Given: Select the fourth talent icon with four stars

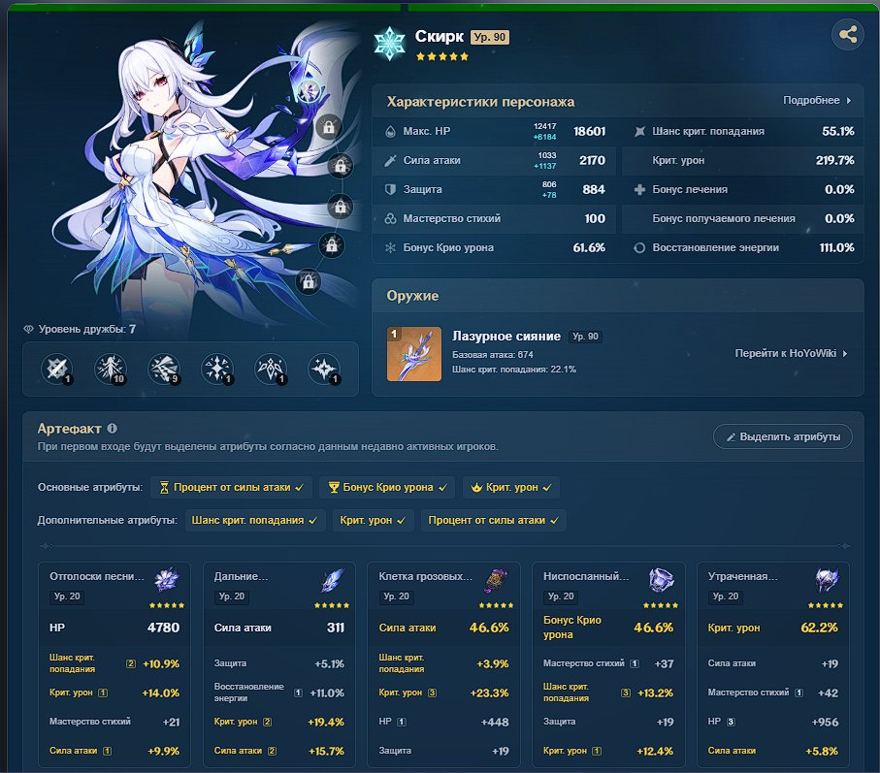Looking at the screenshot, I should point(217,370).
